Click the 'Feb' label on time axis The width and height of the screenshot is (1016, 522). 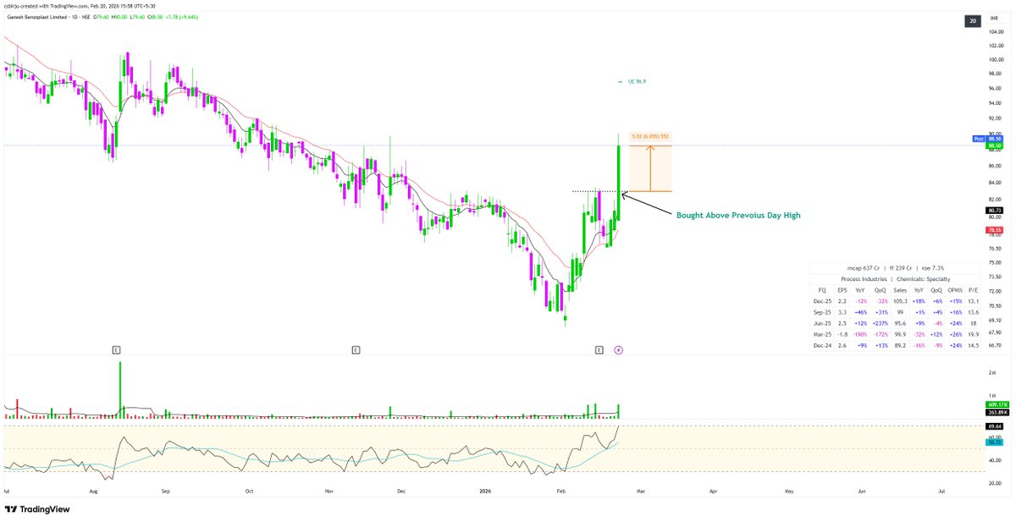[x=560, y=491]
